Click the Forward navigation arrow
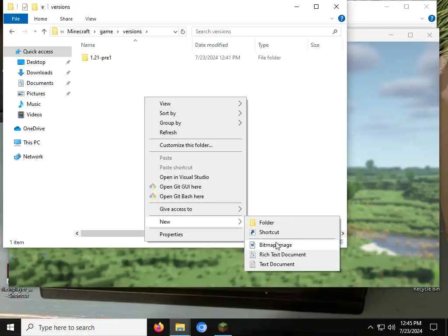 pyautogui.click(x=25, y=31)
